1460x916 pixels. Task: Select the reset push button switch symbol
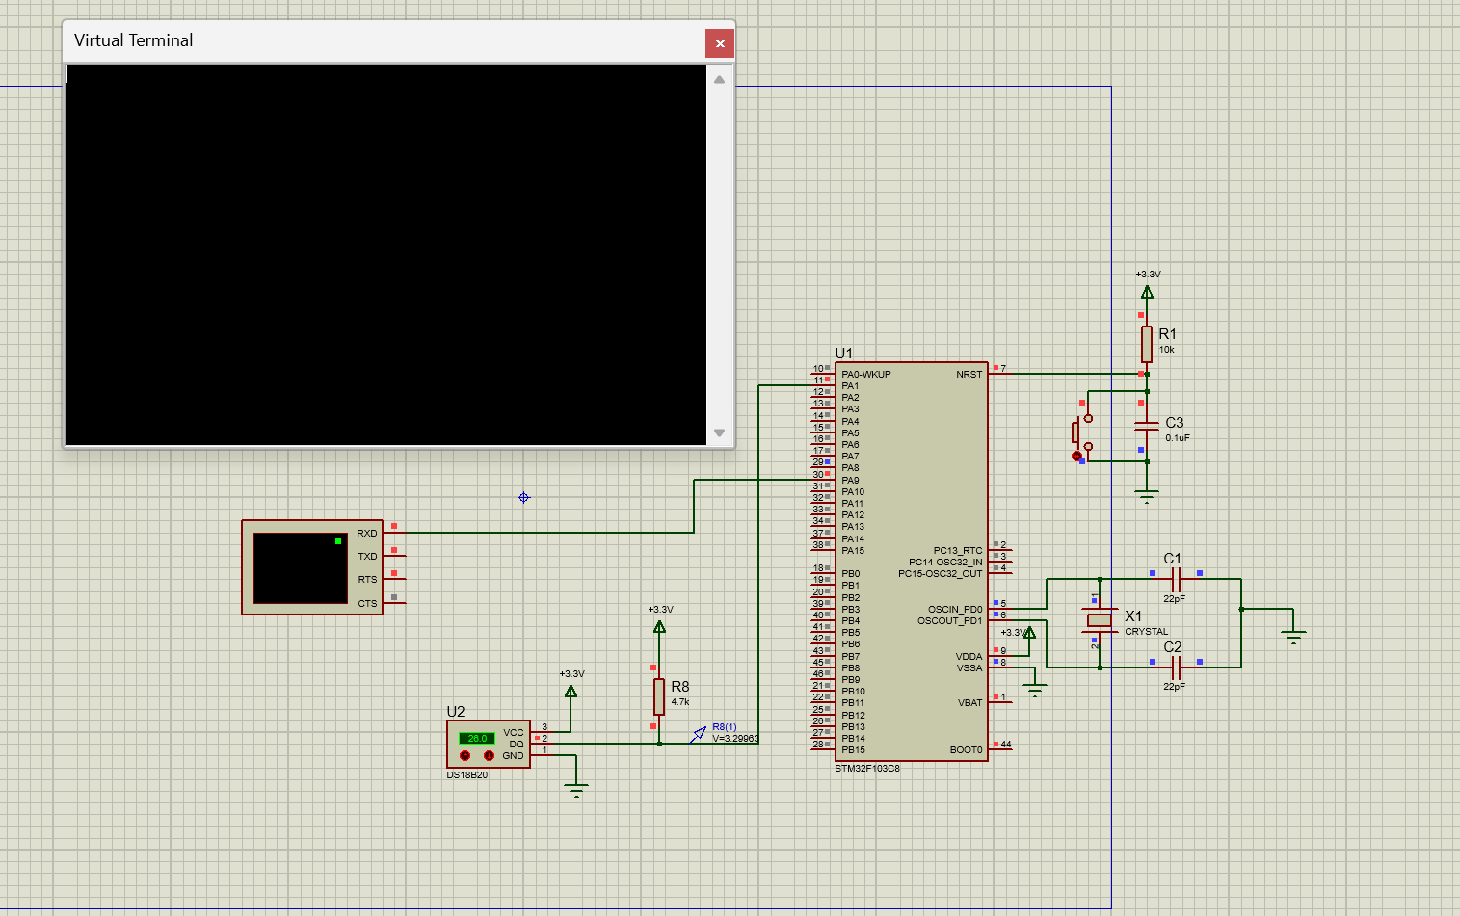(x=1081, y=432)
